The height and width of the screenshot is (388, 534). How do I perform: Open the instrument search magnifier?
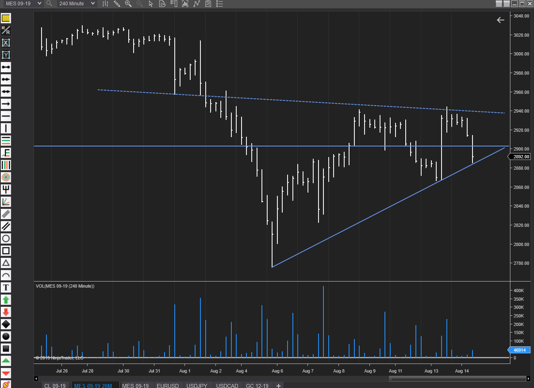point(49,3)
